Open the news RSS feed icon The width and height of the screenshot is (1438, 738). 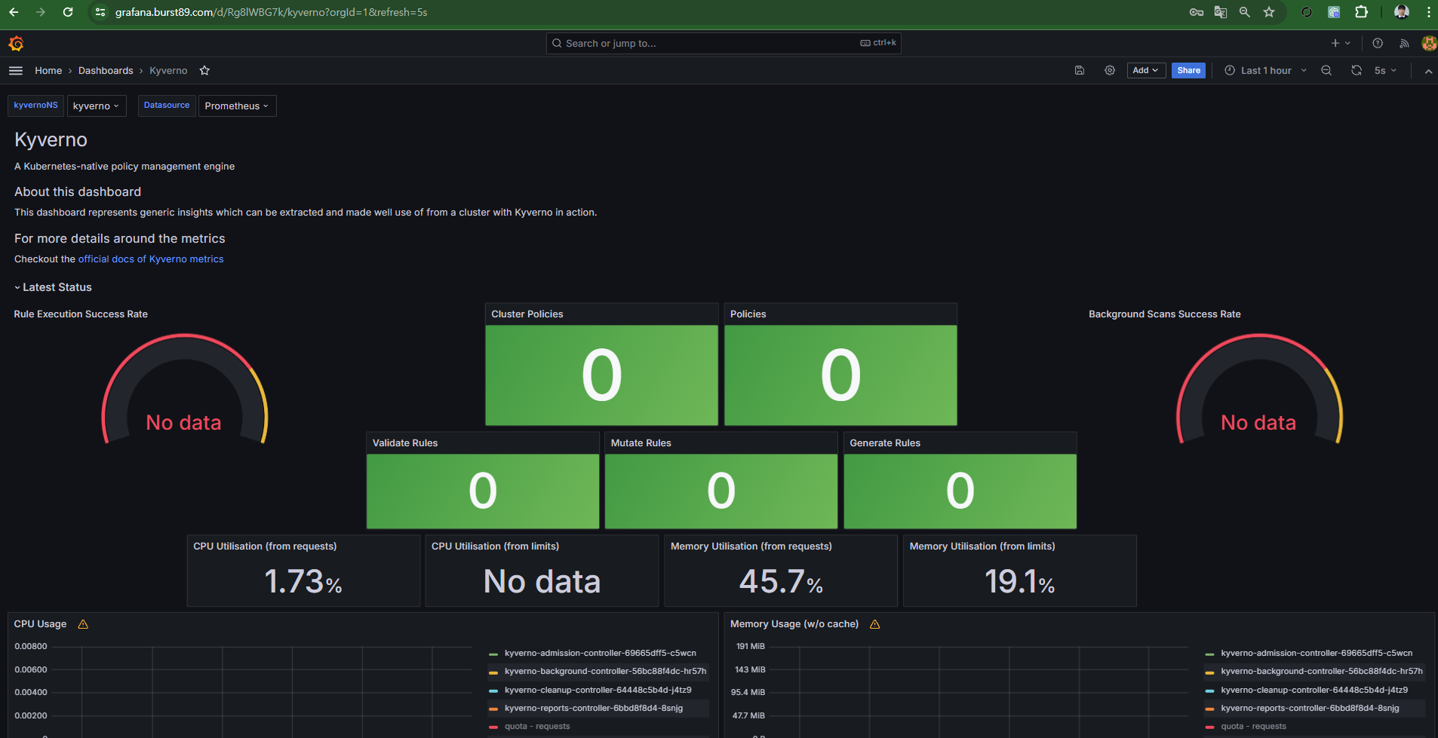[1404, 44]
